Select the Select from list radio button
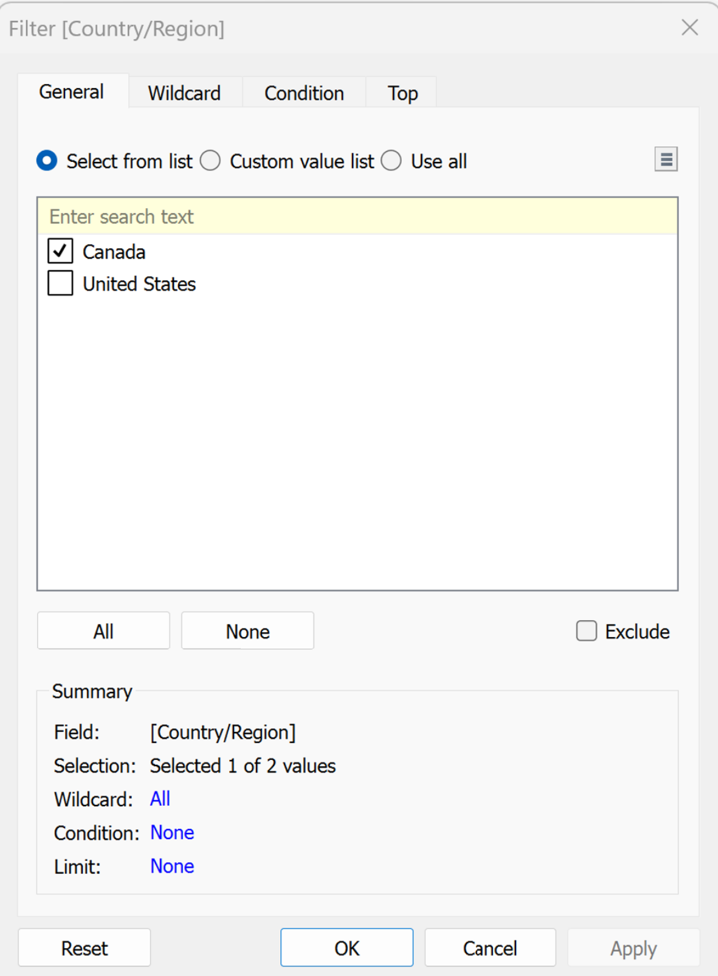The width and height of the screenshot is (718, 976). pos(47,161)
